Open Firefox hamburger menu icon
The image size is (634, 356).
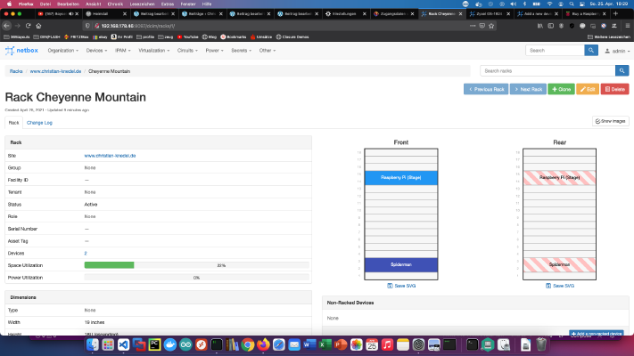click(x=627, y=26)
